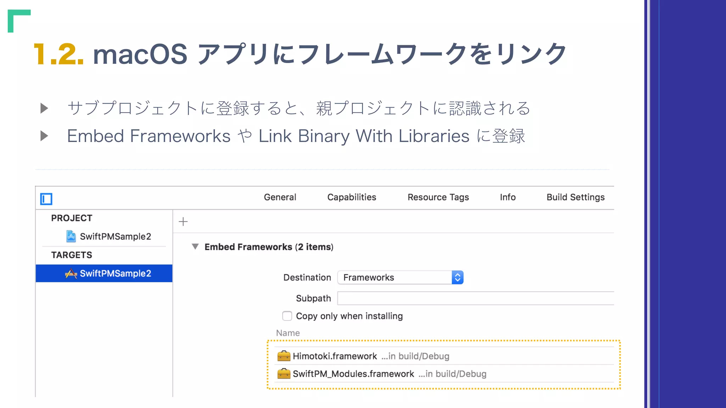This screenshot has height=408, width=726.
Task: Click the SwiftPMSample2 project file icon
Action: 71,236
